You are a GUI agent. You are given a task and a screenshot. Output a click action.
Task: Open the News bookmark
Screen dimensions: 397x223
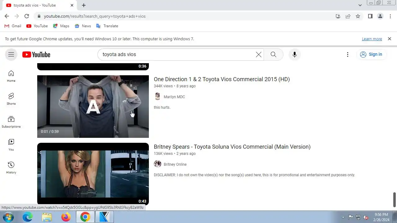pyautogui.click(x=83, y=26)
